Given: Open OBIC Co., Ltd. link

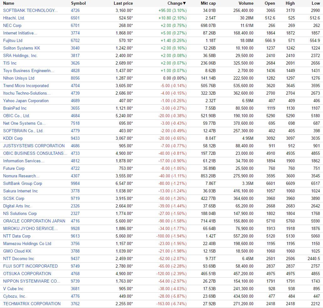Looking at the screenshot, I should [16, 116].
